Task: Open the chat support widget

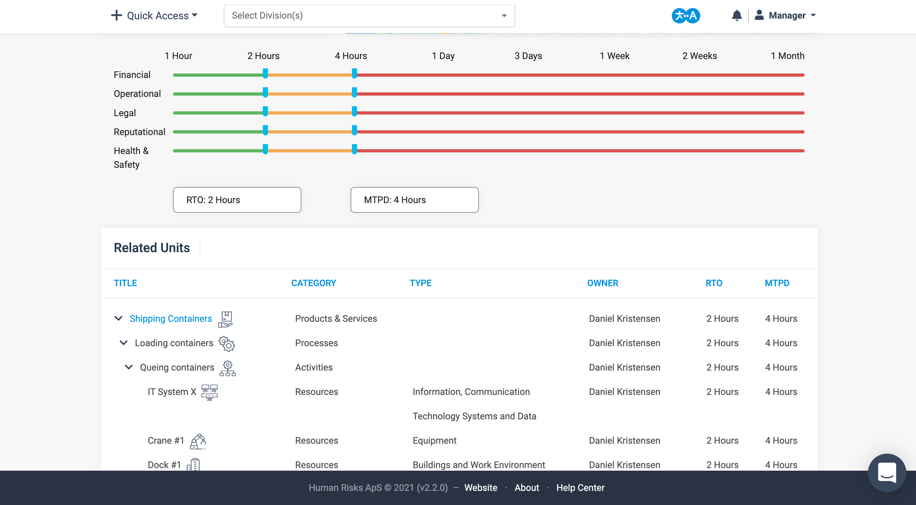Action: (887, 473)
